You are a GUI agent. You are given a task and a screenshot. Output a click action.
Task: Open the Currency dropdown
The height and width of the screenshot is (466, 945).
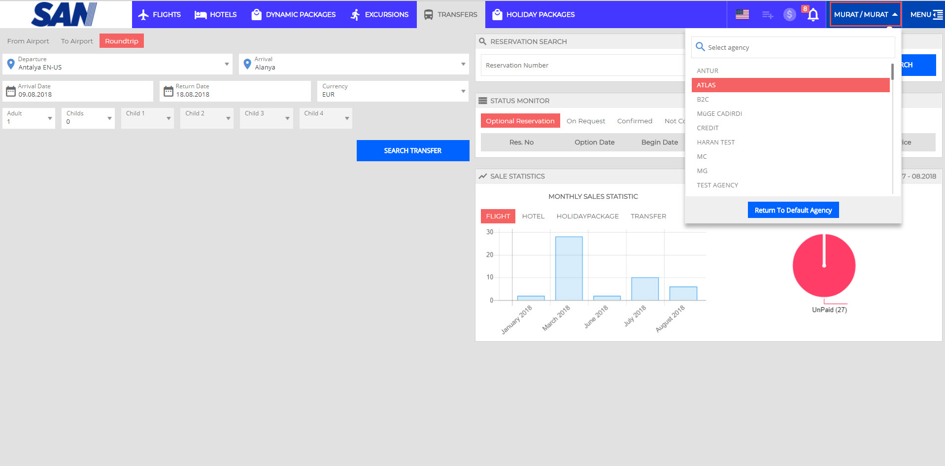click(463, 91)
